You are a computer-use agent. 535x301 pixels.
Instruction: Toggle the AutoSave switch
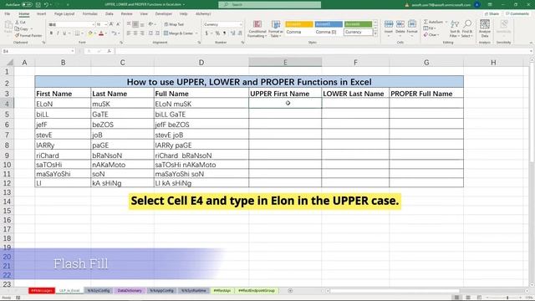27,5
